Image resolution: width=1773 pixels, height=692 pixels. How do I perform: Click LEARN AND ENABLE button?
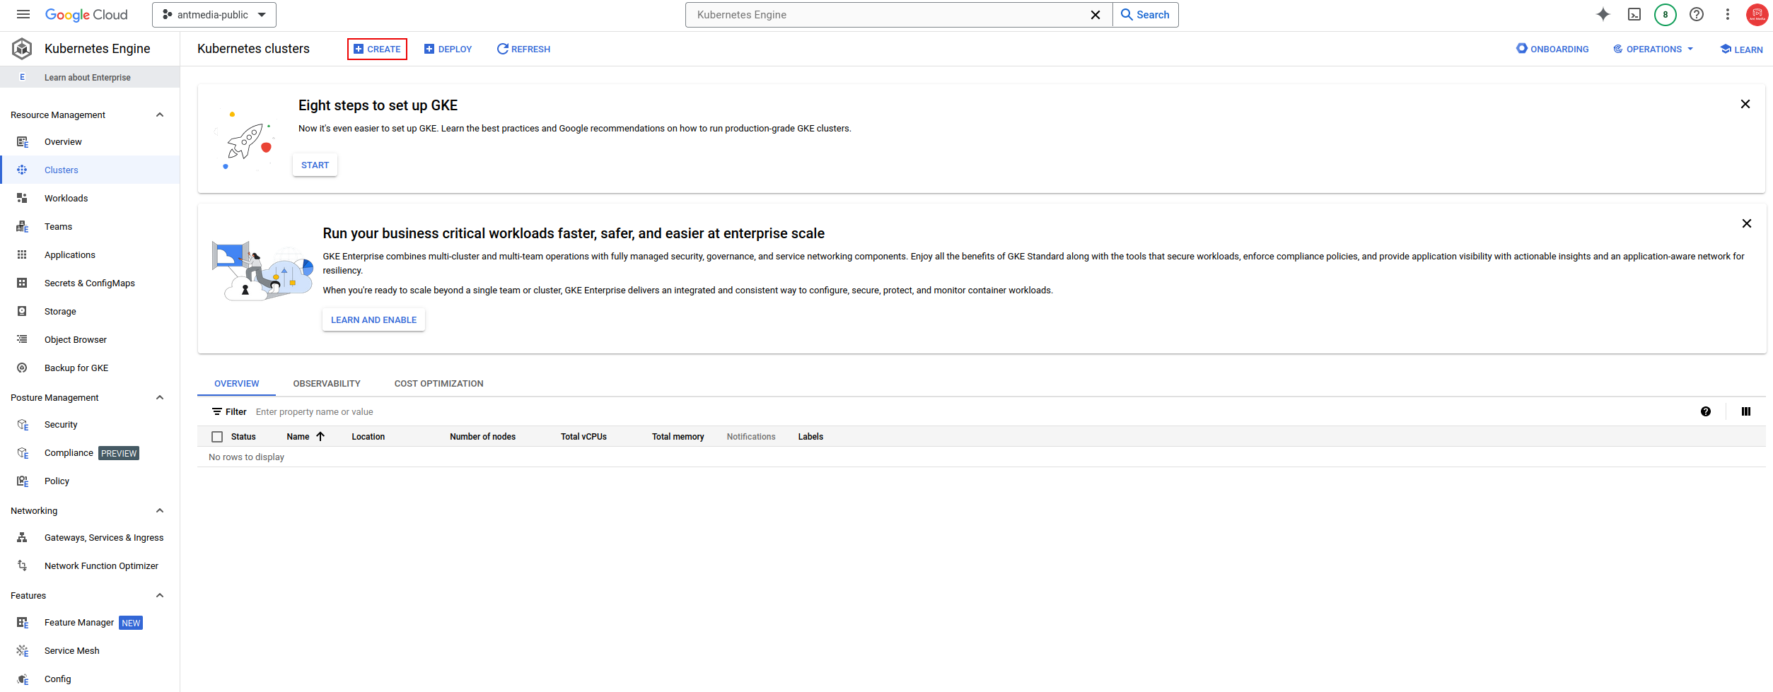pos(373,319)
